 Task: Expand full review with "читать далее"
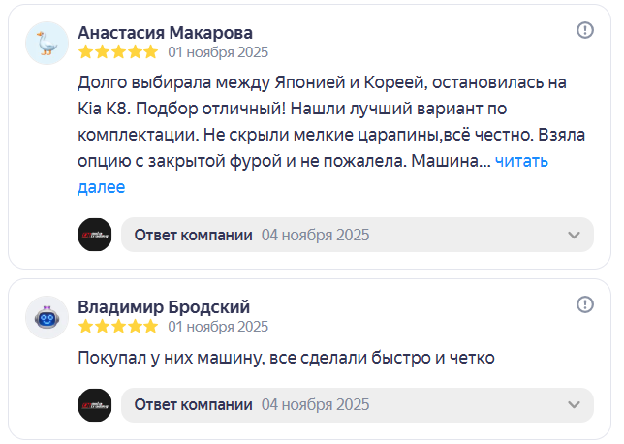522,162
